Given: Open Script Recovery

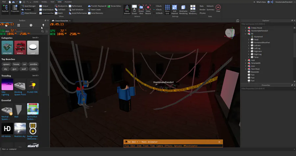Looking at the screenshot, I should 95,13.
